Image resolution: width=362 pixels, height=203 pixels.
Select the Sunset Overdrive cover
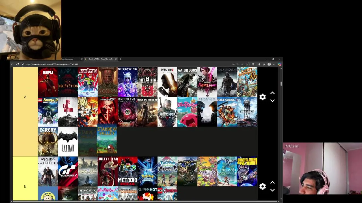point(247,82)
